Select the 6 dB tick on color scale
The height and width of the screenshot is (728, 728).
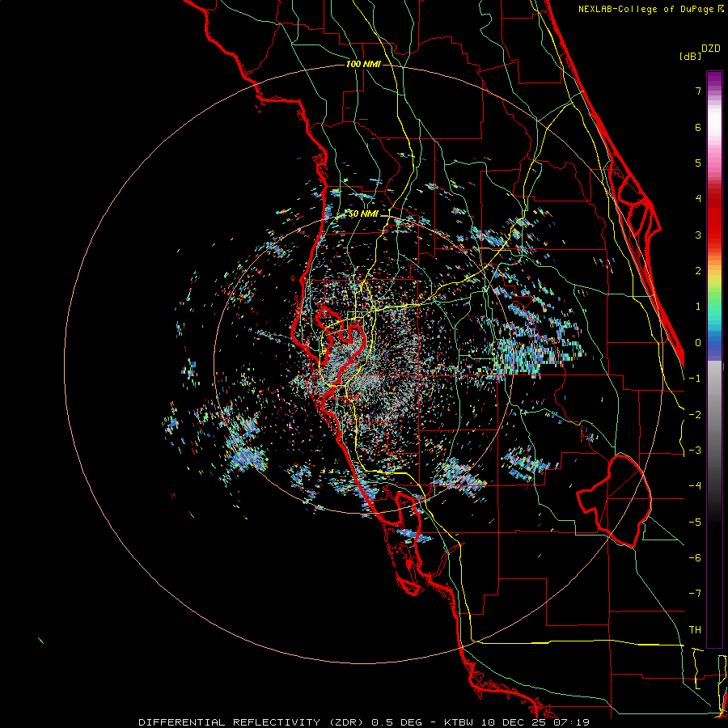(698, 127)
